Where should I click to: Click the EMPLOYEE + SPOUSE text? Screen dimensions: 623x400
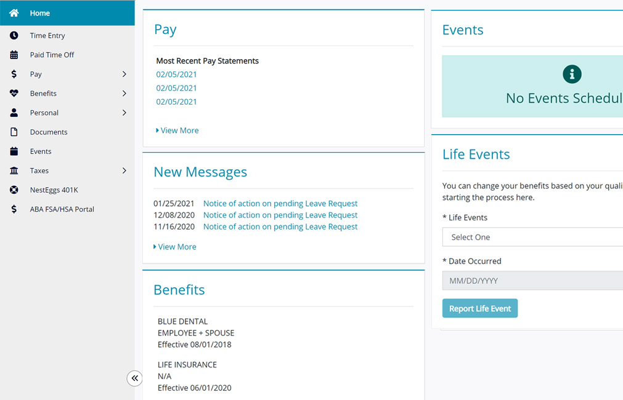(x=196, y=333)
